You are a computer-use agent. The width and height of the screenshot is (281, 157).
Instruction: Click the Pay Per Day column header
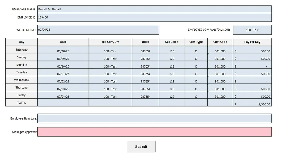click(x=252, y=42)
